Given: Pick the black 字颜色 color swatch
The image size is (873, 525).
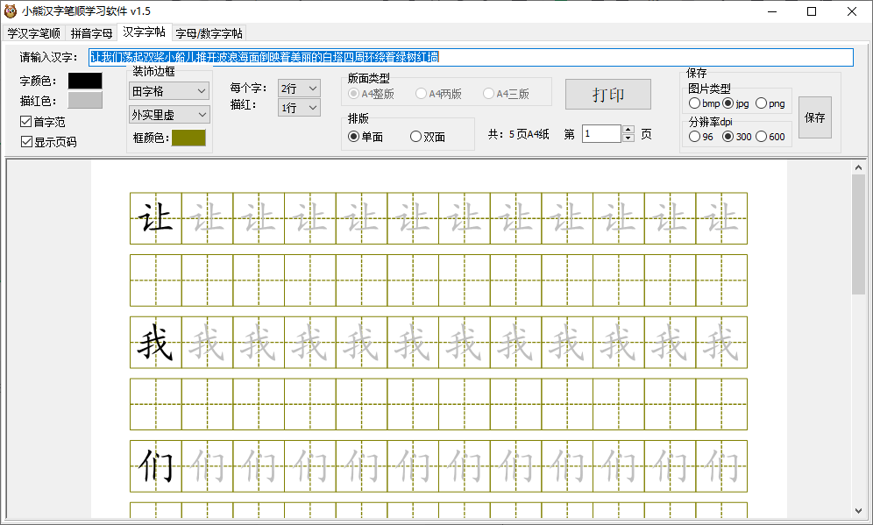Looking at the screenshot, I should (x=85, y=81).
